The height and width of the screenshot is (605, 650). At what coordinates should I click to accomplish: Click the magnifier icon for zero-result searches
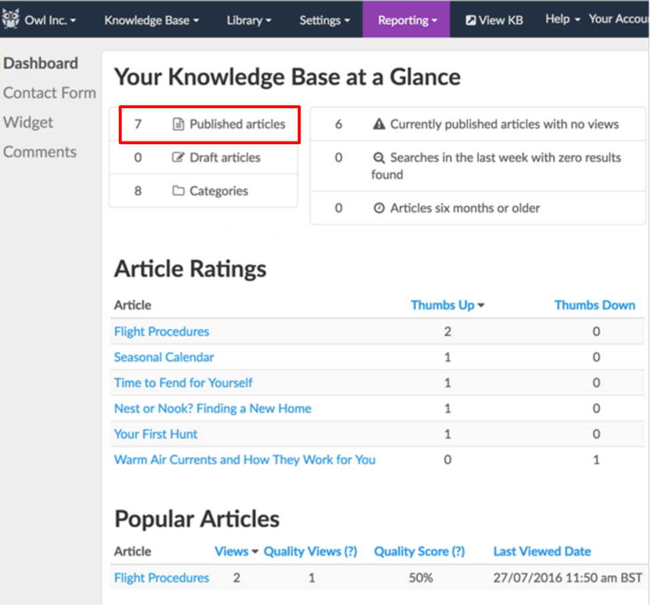click(x=379, y=157)
